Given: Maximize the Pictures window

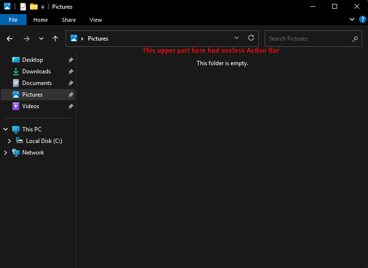Looking at the screenshot, I should tap(335, 7).
